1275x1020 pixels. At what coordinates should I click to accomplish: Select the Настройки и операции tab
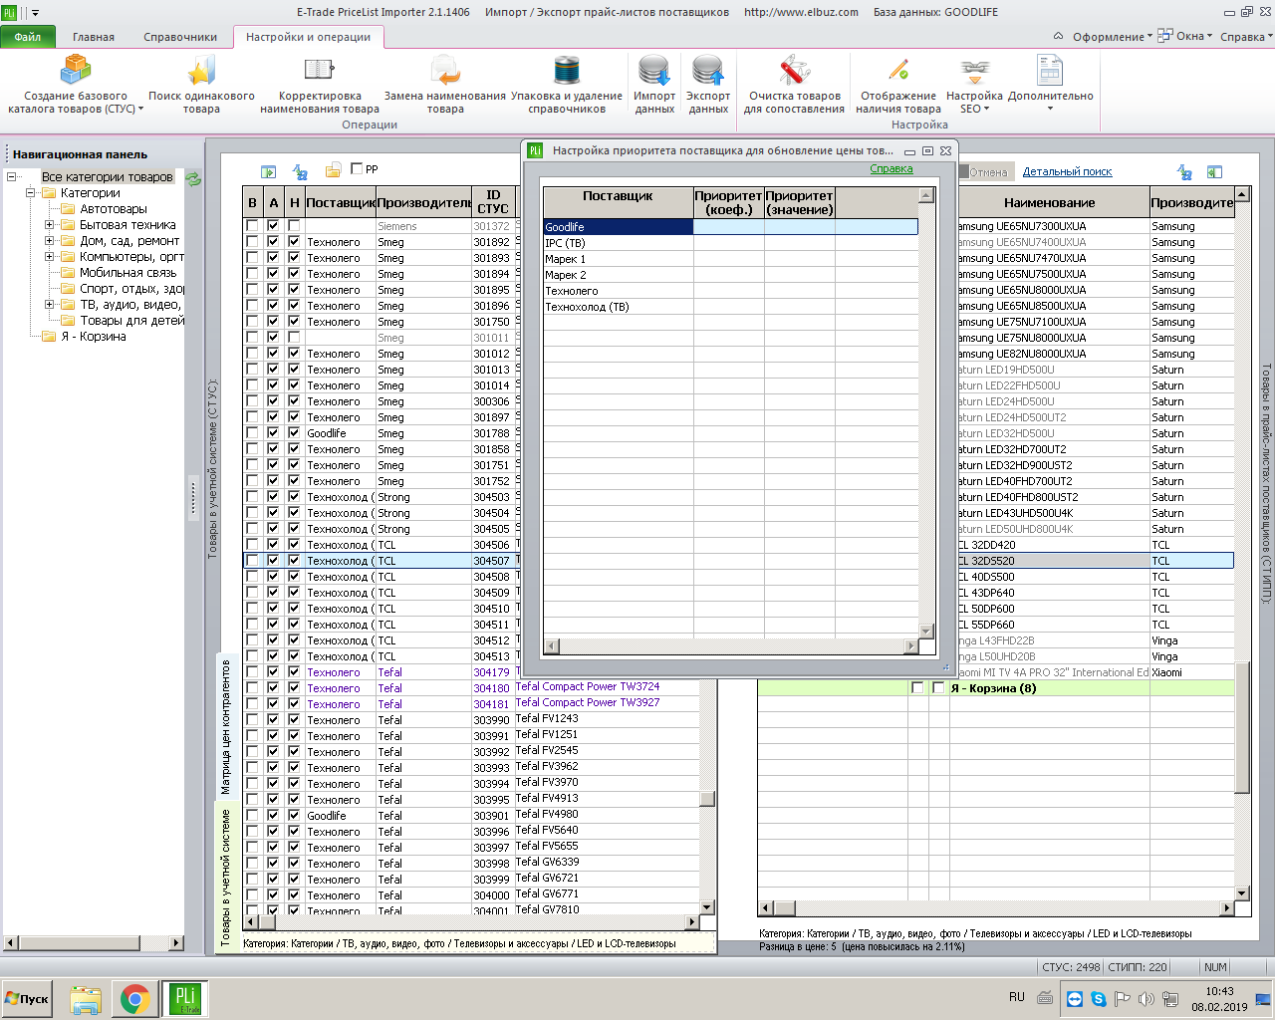click(x=308, y=37)
